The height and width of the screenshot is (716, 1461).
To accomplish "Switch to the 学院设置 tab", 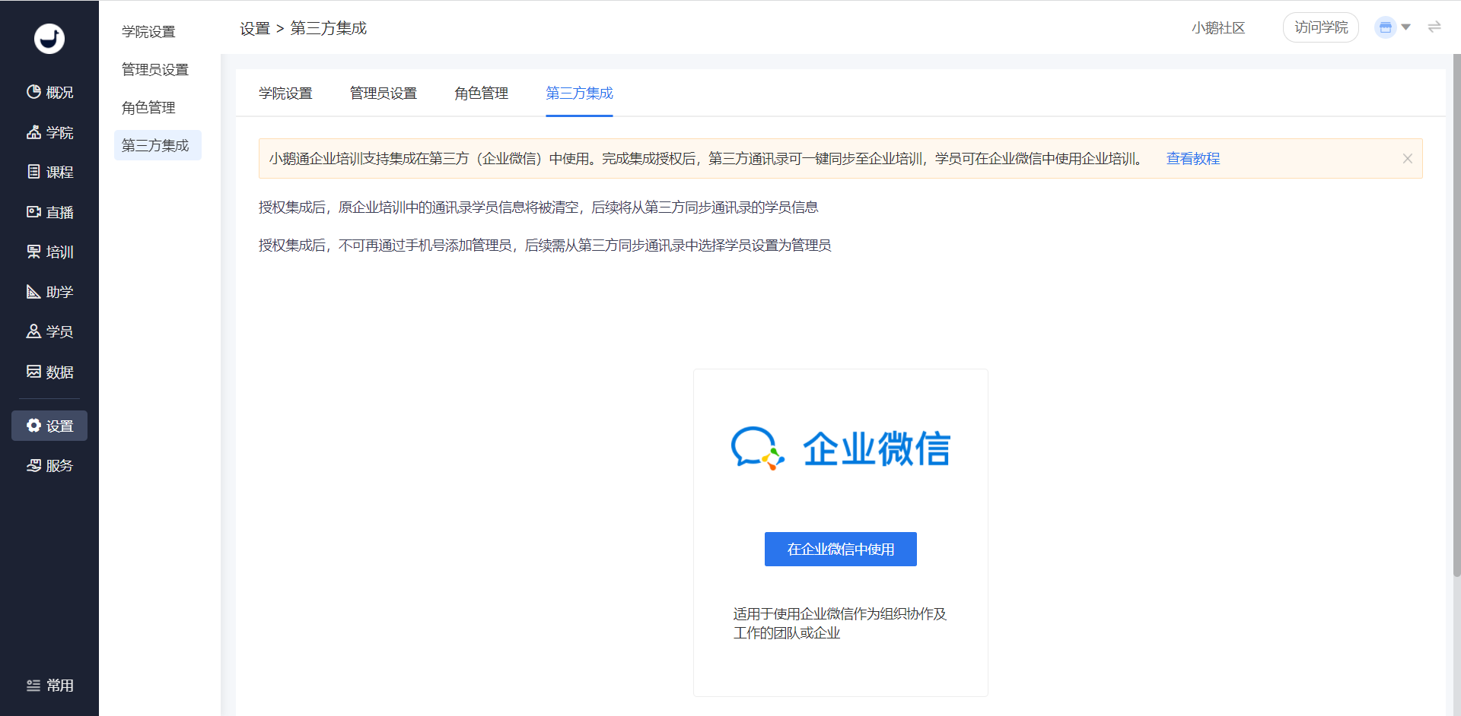I will tap(285, 93).
